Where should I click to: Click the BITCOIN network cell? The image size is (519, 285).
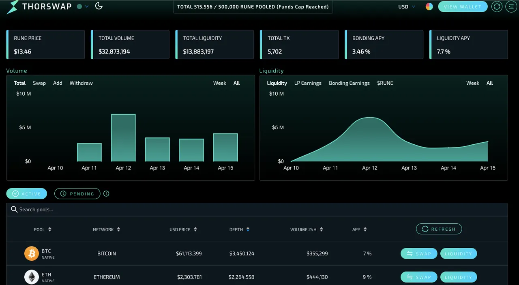tap(107, 254)
